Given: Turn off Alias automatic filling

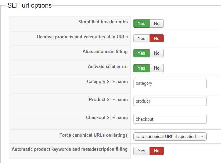Looking at the screenshot, I should click(x=157, y=53).
